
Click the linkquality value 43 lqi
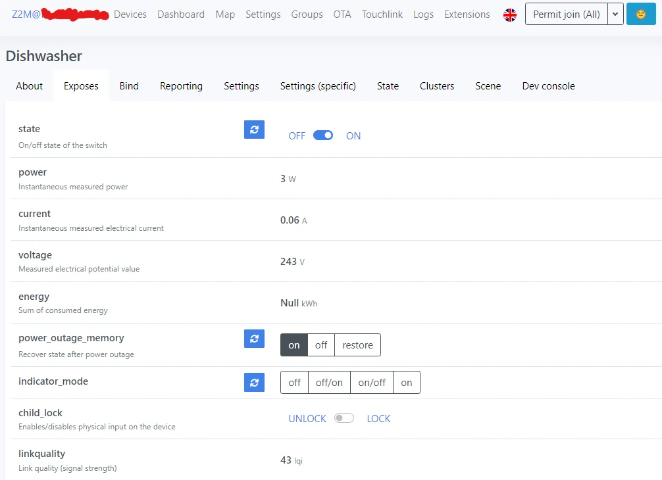292,460
